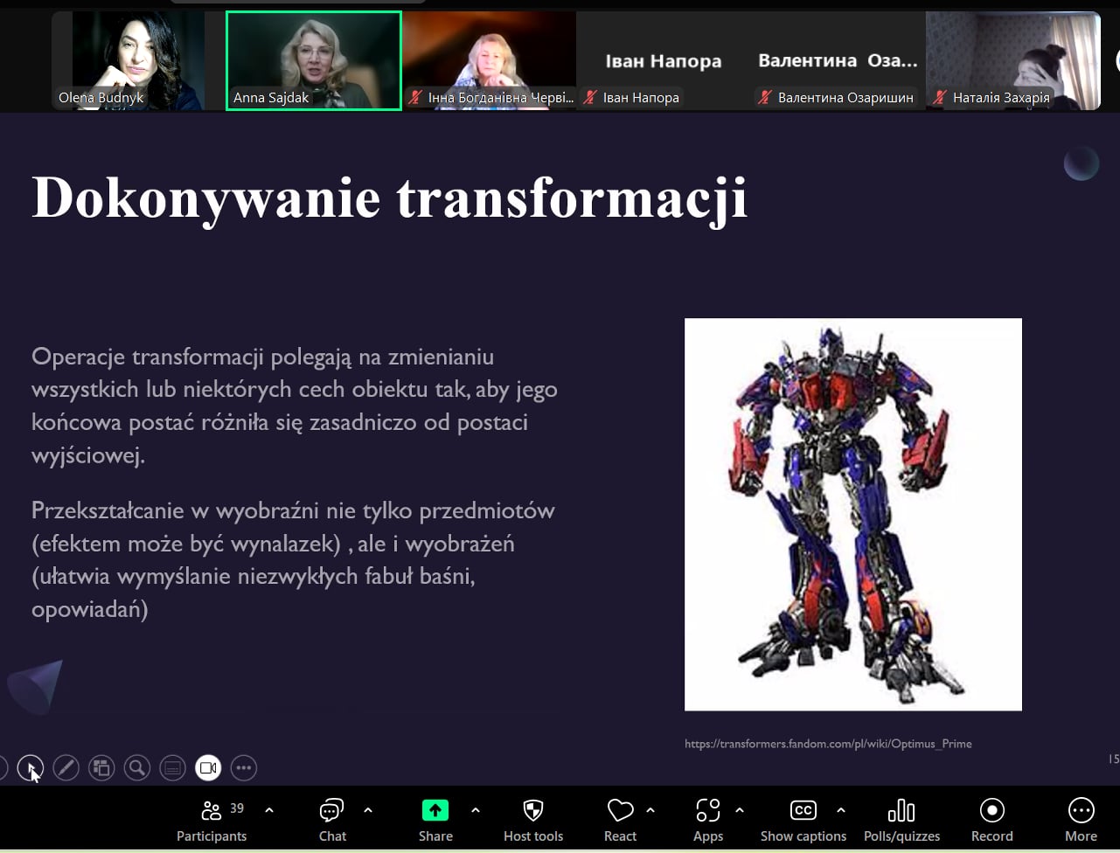Open the More menu in meeting toolbar
The image size is (1120, 853).
[1081, 821]
